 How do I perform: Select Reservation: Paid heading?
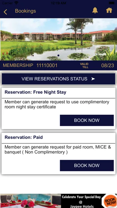coord(24,137)
